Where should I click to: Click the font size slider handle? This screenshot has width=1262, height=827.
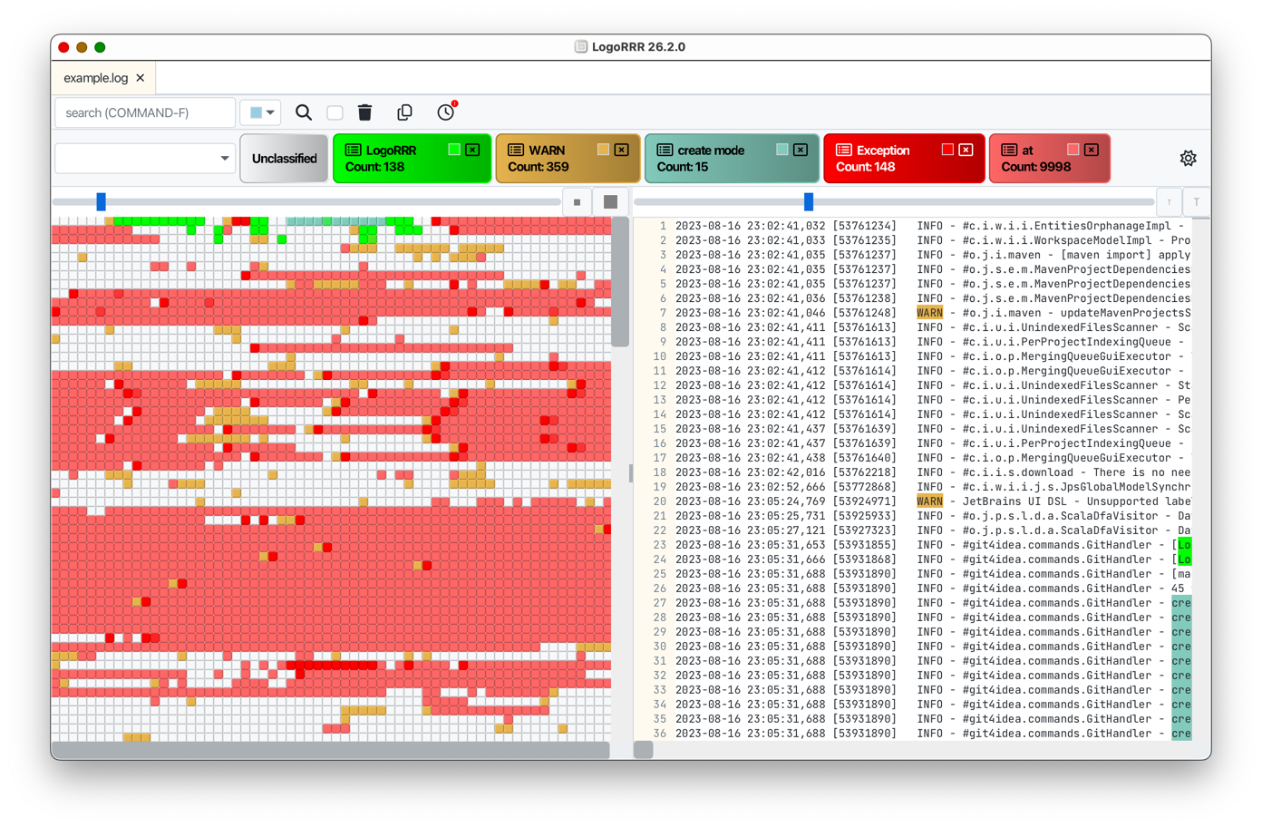click(809, 202)
